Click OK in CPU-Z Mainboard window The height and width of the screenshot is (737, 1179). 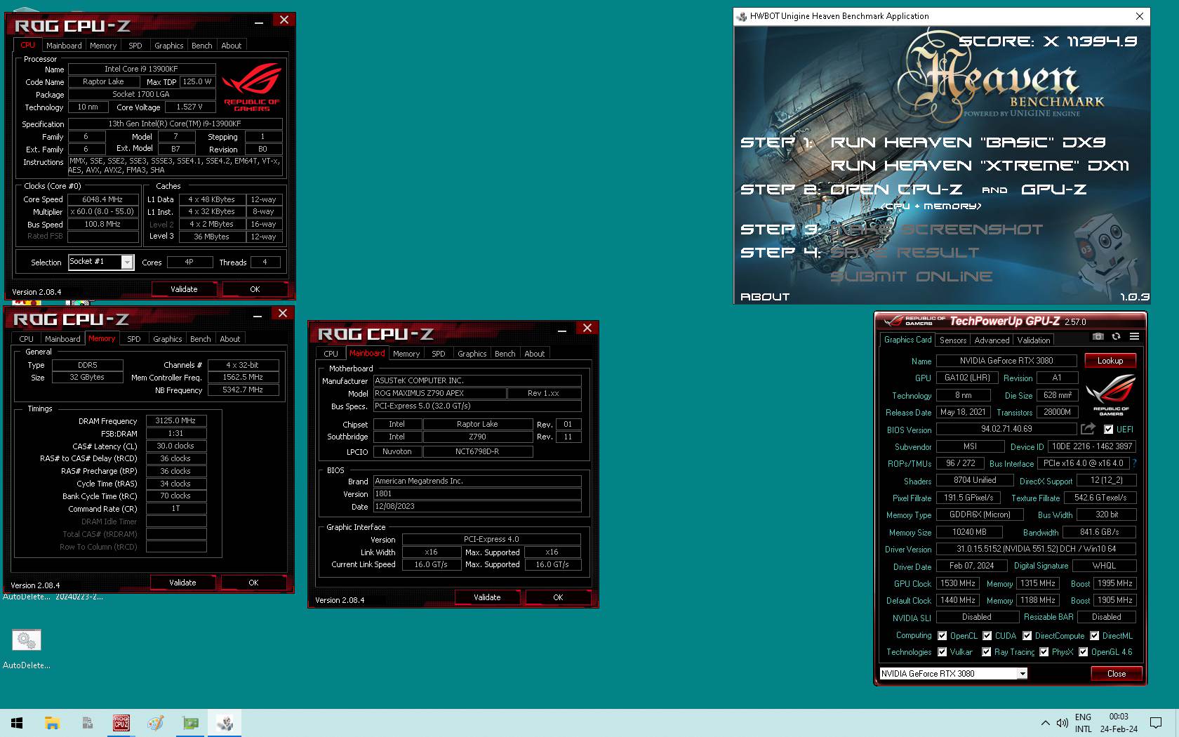click(558, 597)
